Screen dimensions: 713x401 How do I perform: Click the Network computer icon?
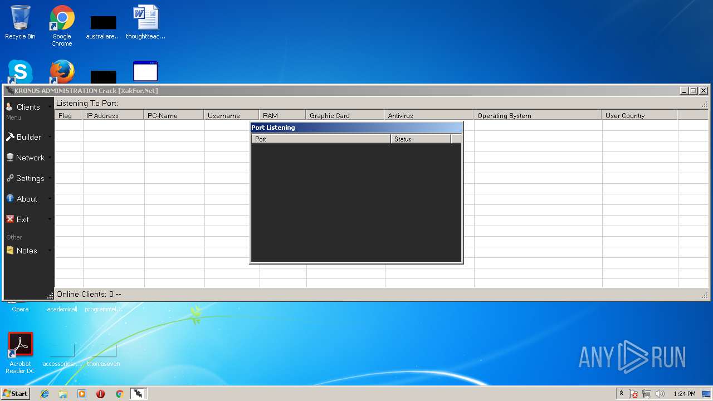click(9, 157)
